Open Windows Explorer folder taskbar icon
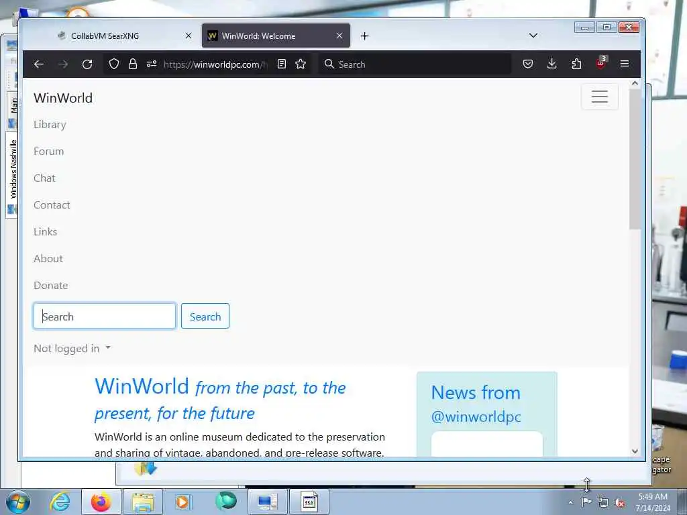This screenshot has height=515, width=687. point(143,502)
